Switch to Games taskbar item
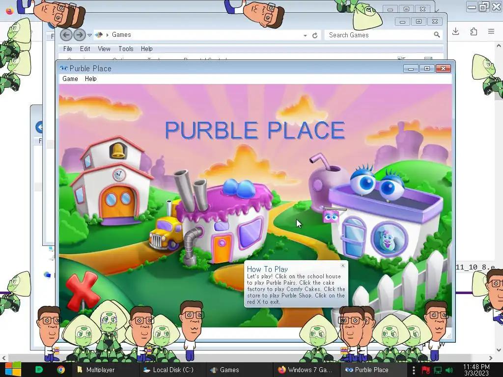This screenshot has width=503, height=377. tap(239, 370)
